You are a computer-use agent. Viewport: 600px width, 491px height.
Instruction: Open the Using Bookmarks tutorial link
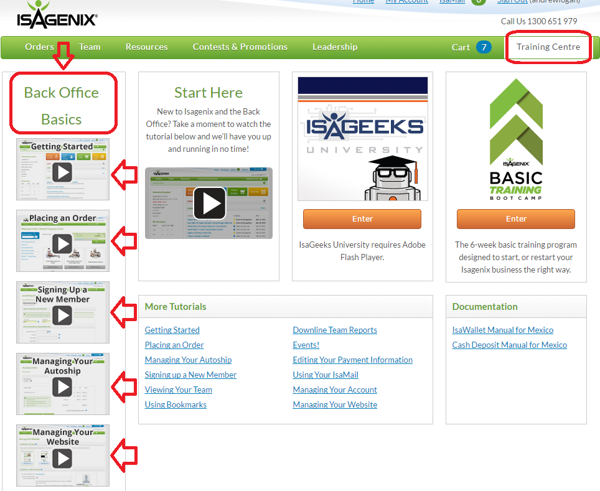176,404
